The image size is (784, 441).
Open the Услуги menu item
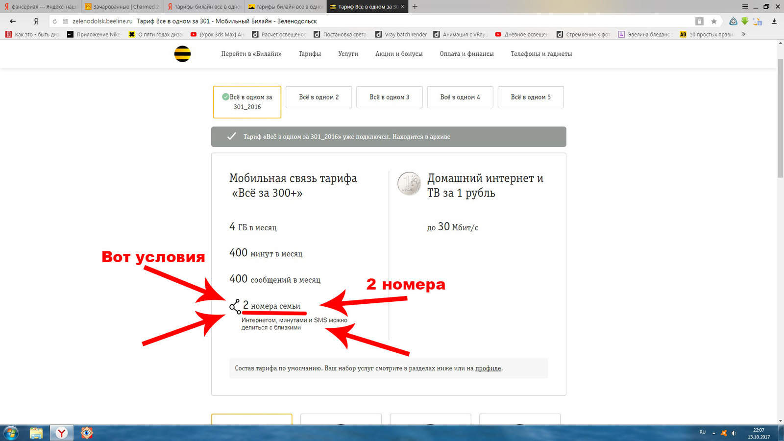(x=348, y=54)
